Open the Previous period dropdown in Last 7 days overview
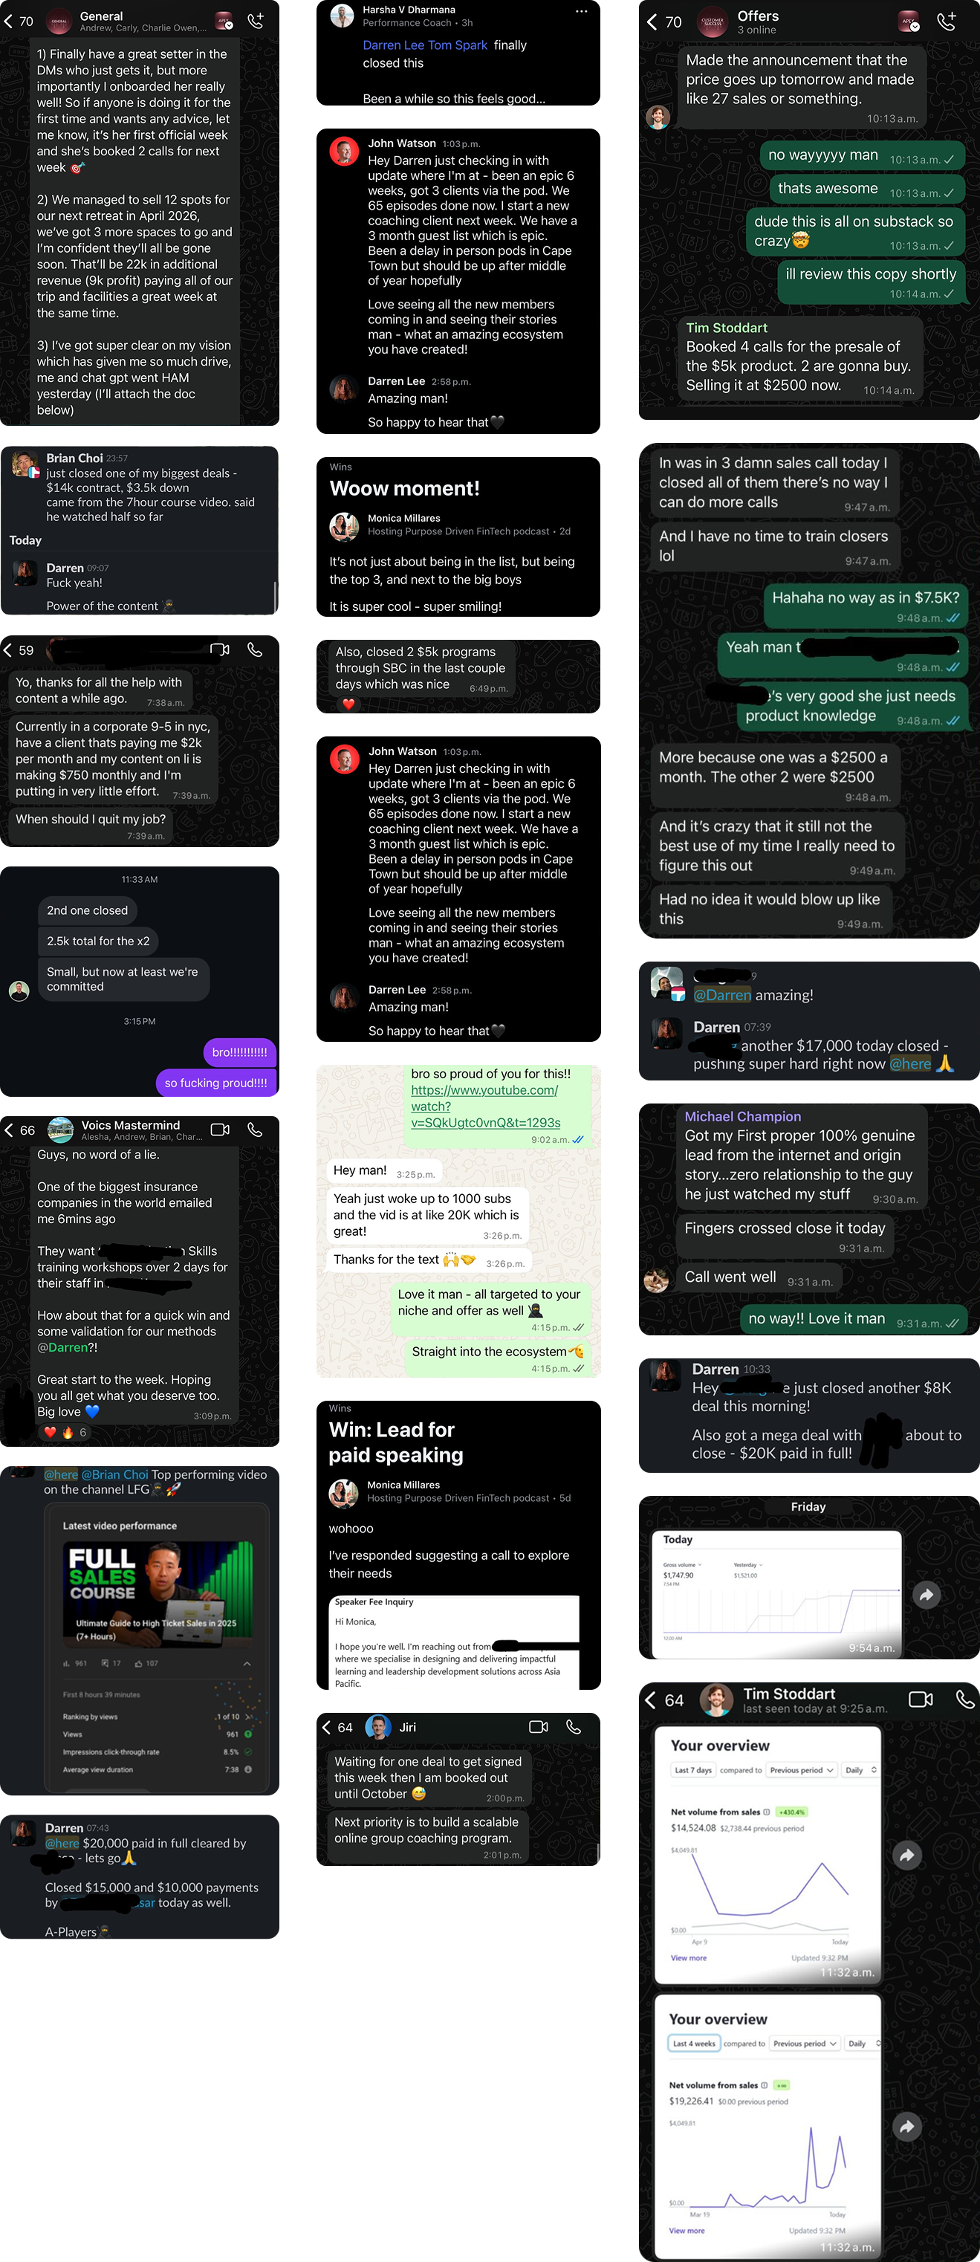The image size is (980, 2262). pos(801,1769)
